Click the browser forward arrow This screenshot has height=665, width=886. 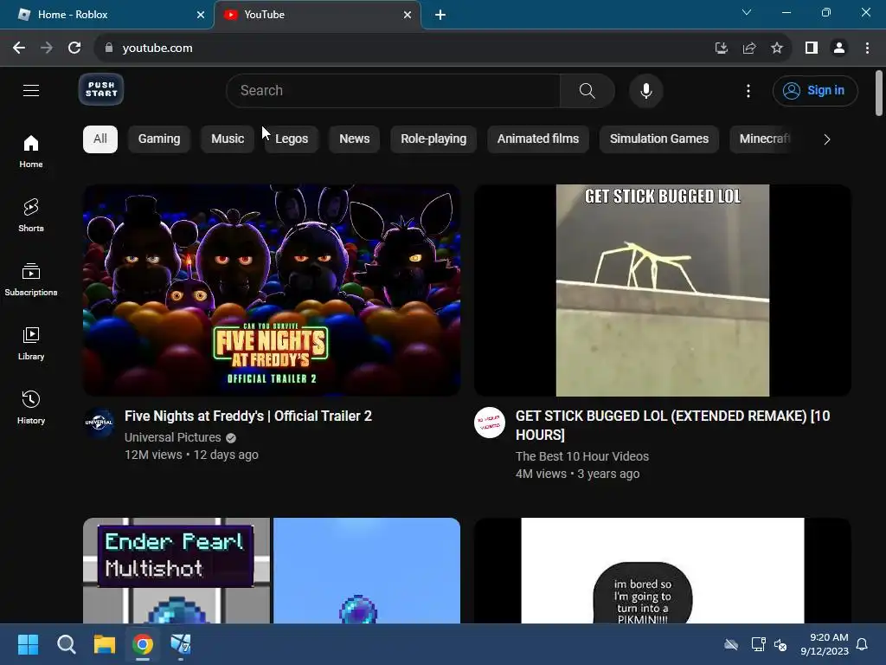[47, 48]
